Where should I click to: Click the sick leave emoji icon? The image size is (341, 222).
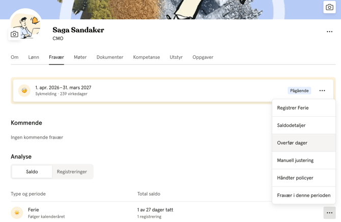(24, 90)
